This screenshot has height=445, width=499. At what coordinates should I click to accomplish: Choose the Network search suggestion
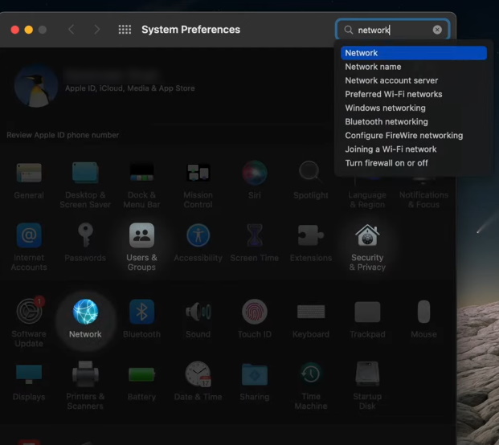414,53
